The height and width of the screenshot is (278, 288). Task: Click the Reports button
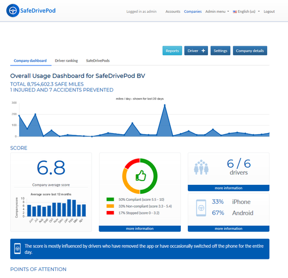(172, 51)
